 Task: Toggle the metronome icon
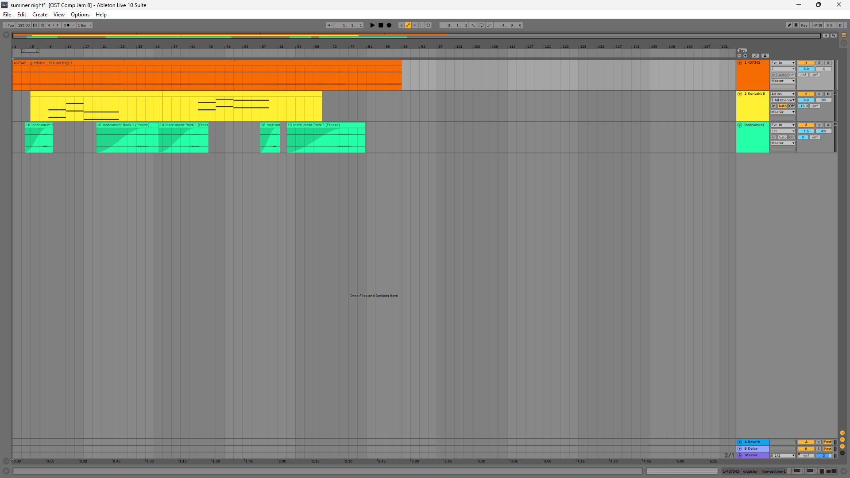[66, 25]
